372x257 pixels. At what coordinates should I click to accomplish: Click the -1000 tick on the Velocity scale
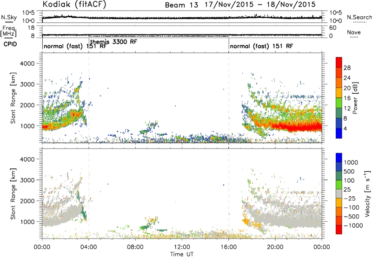pyautogui.click(x=353, y=225)
